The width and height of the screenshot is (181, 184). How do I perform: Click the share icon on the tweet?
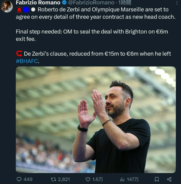point(169,179)
